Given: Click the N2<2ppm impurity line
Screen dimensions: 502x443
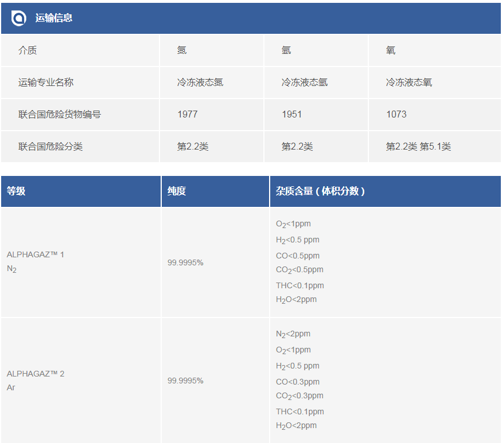Looking at the screenshot, I should 293,334.
